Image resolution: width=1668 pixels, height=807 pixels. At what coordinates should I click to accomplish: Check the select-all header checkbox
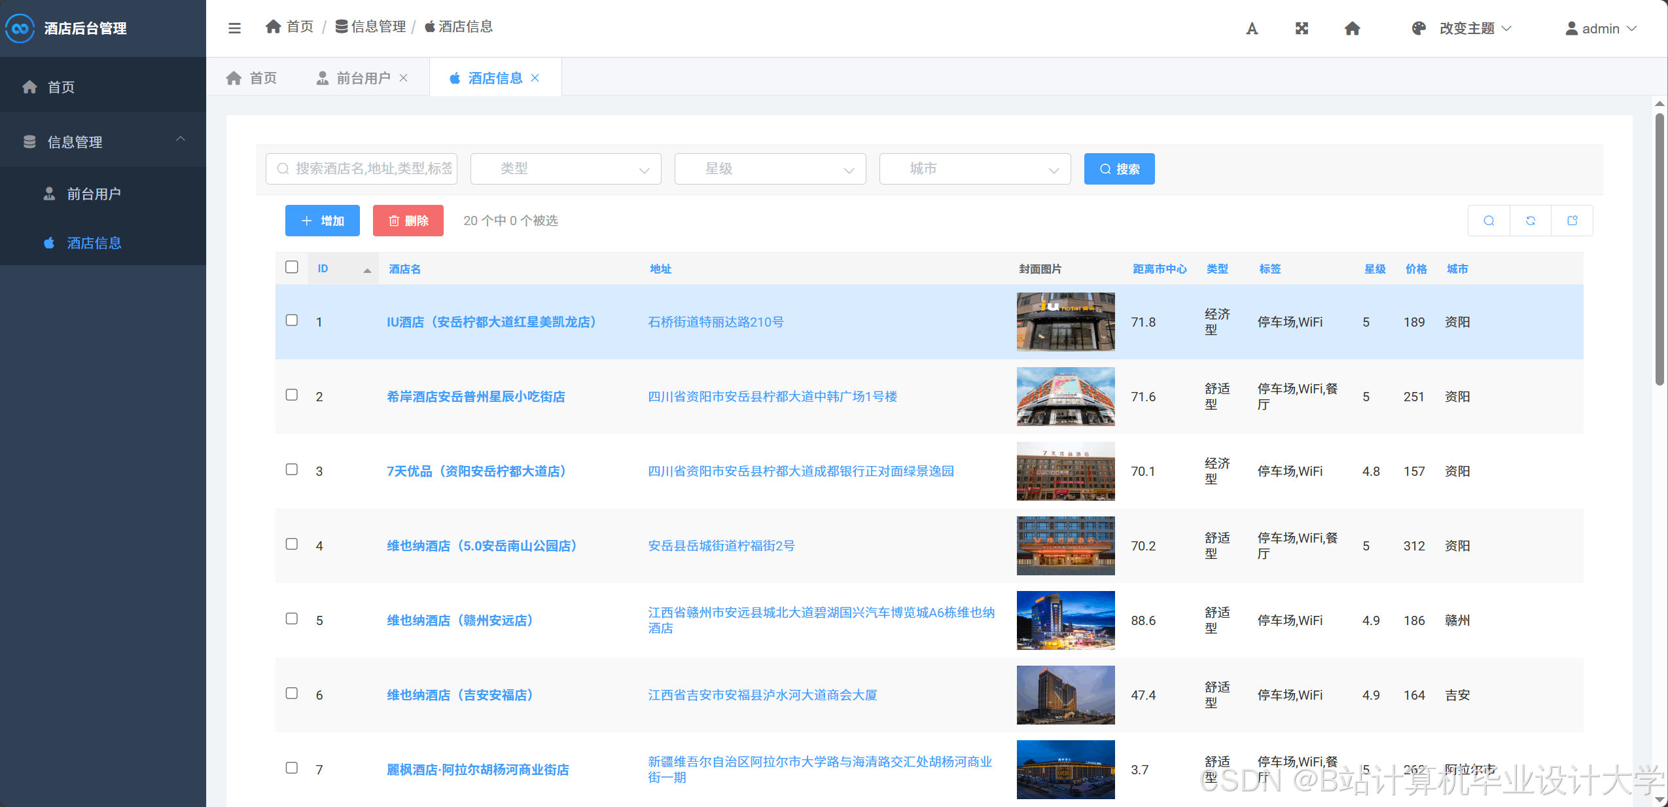point(292,267)
